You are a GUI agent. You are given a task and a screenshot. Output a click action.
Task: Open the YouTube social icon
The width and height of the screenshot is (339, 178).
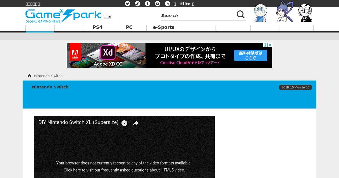pos(158,4)
